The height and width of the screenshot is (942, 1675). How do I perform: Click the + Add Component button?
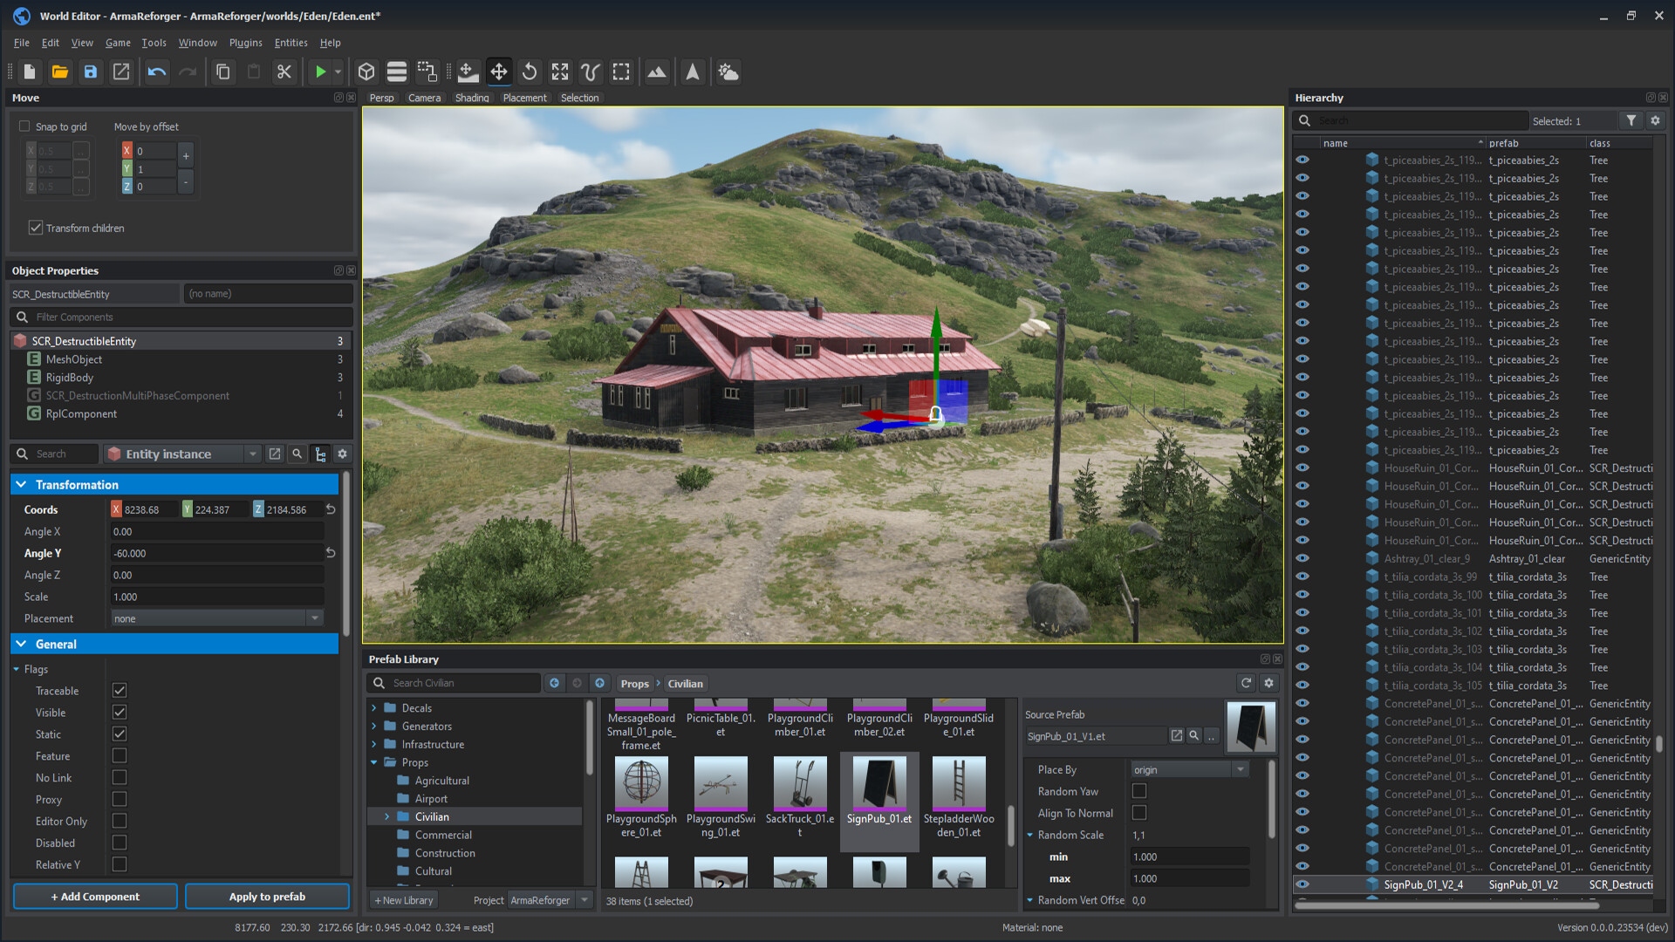tap(94, 896)
